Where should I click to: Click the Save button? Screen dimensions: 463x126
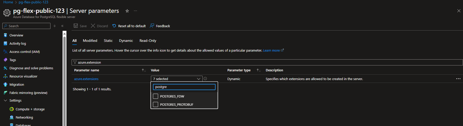point(80,26)
